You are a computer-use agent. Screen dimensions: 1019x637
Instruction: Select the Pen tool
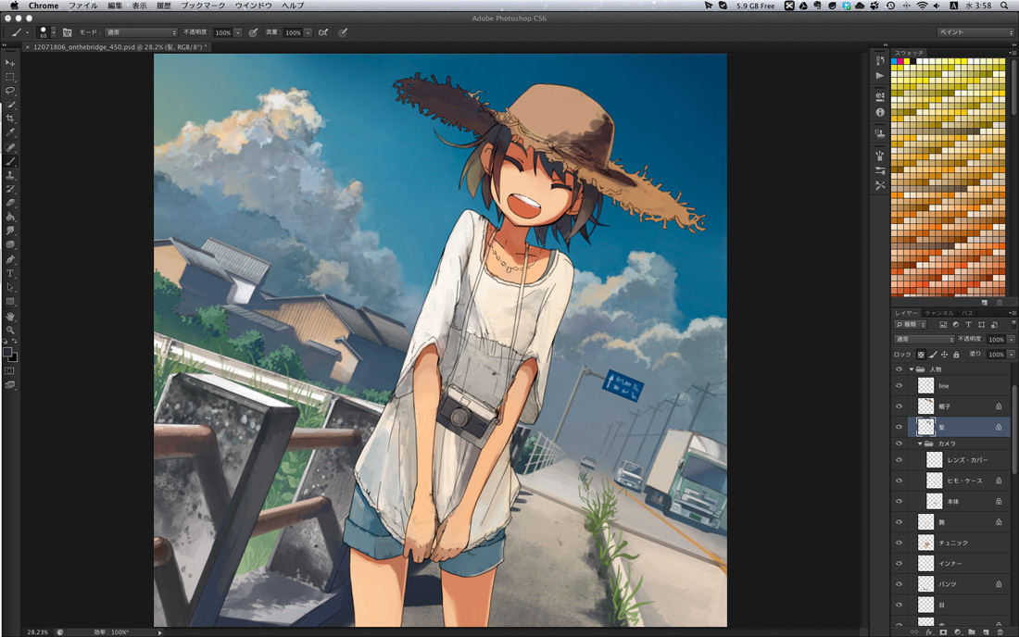(10, 260)
